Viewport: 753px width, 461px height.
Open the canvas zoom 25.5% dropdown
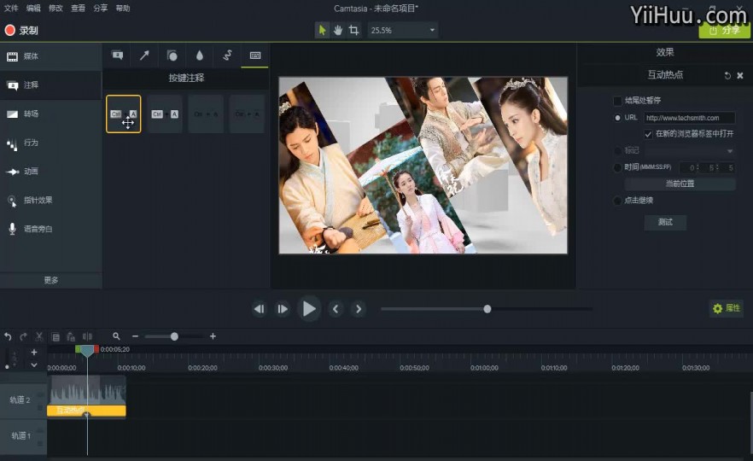(x=403, y=30)
